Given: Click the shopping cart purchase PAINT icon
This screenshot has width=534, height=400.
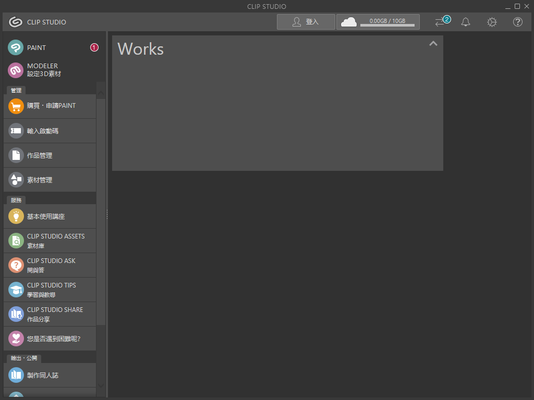Looking at the screenshot, I should pyautogui.click(x=16, y=106).
